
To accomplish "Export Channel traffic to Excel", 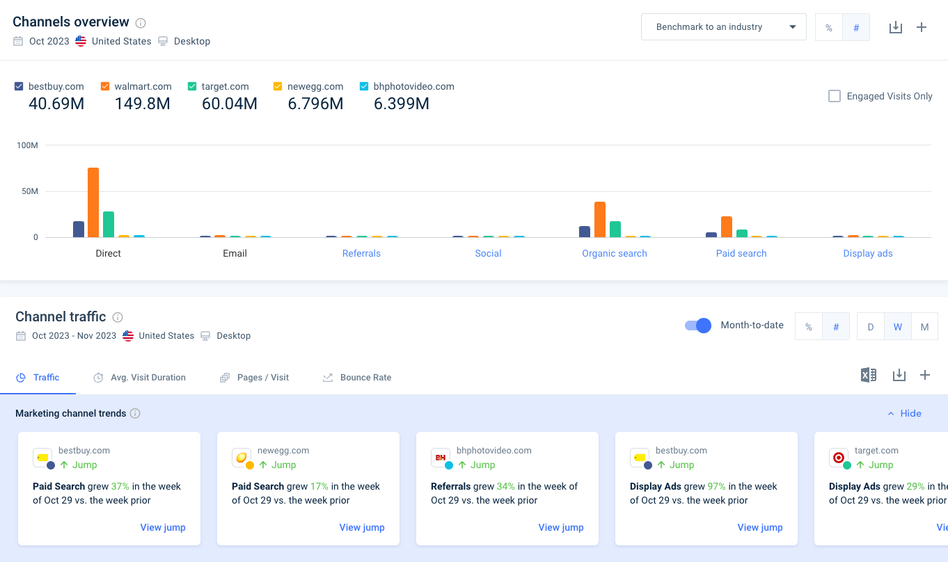I will click(x=869, y=375).
